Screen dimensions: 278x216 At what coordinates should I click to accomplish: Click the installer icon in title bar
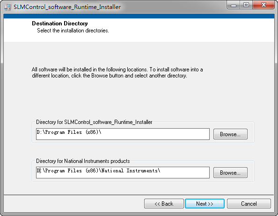pos(7,7)
